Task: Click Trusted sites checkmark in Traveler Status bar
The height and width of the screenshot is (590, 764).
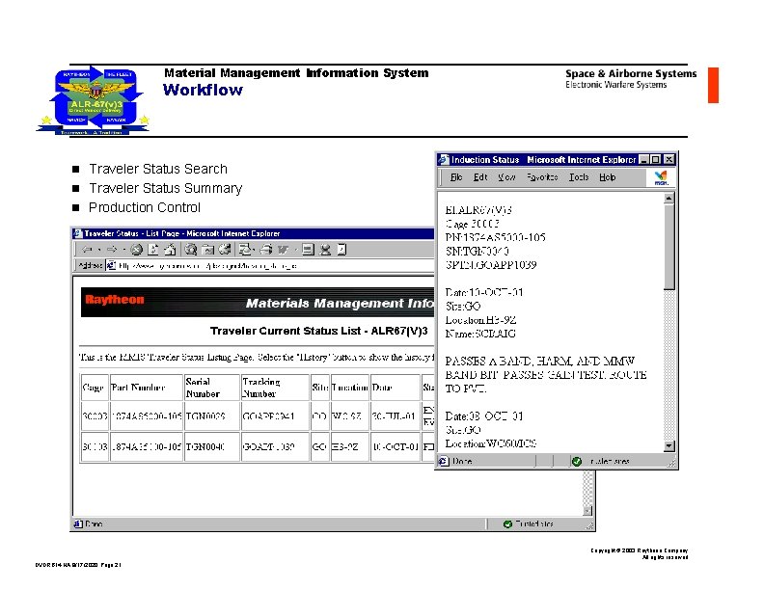Action: [507, 524]
